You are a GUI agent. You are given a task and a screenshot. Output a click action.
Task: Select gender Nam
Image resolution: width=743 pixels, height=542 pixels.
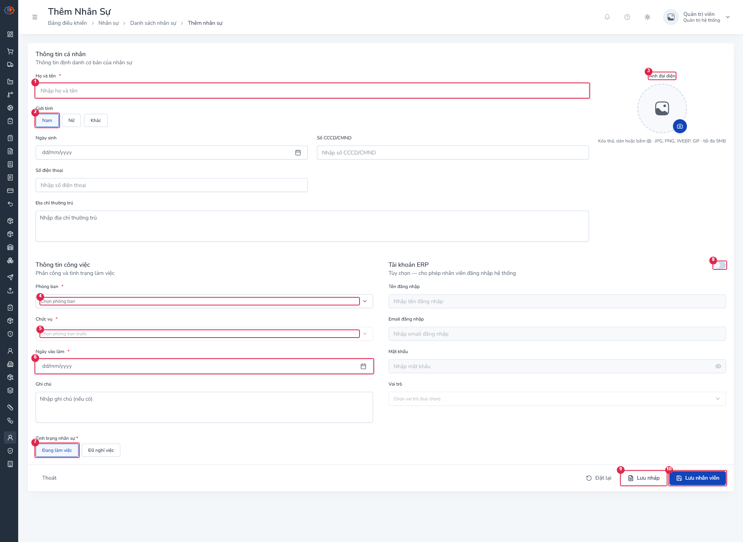(47, 120)
